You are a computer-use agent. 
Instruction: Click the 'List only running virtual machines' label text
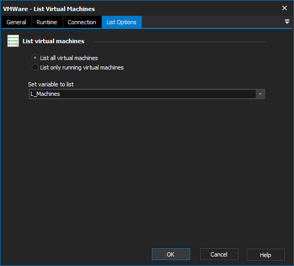[82, 67]
